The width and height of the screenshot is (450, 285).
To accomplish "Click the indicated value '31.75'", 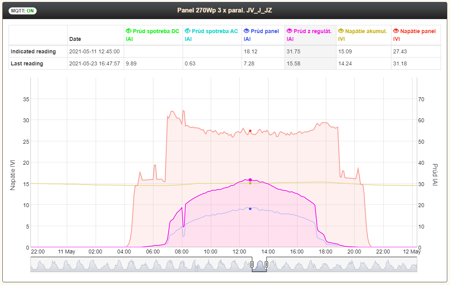I will point(293,51).
